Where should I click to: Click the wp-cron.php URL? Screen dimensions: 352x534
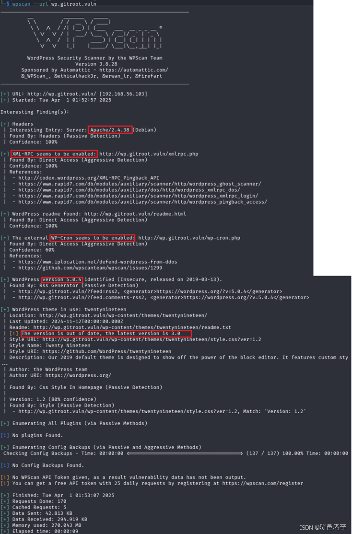click(x=189, y=238)
